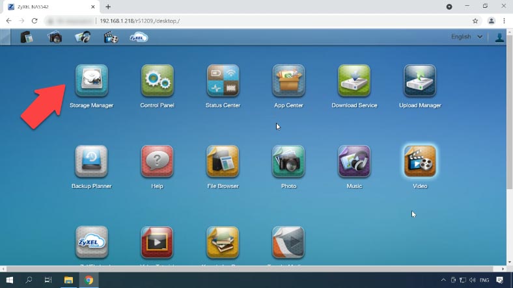
Task: Click the address bar URL
Action: (x=140, y=21)
